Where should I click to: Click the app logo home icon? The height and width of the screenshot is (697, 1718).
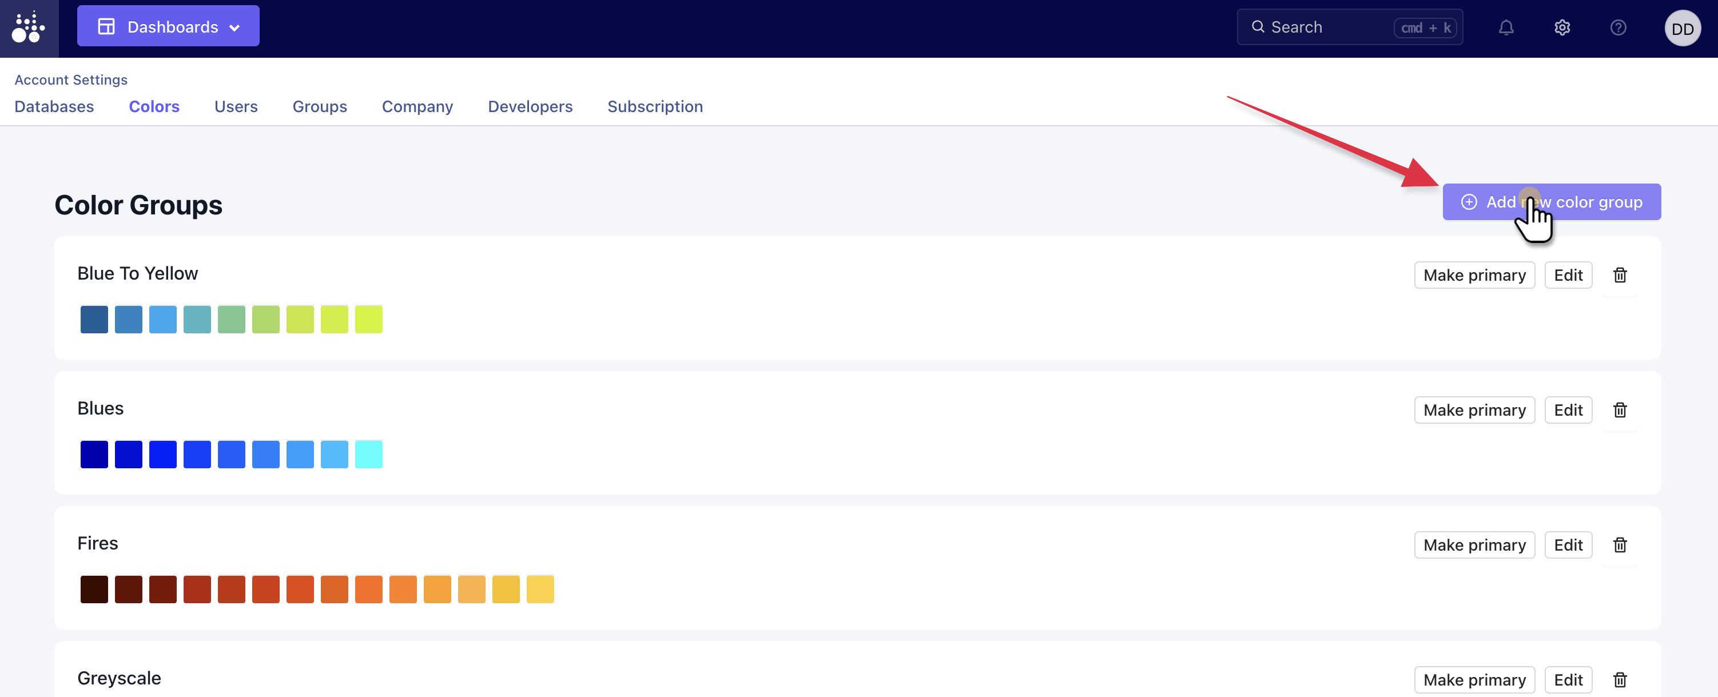[29, 27]
